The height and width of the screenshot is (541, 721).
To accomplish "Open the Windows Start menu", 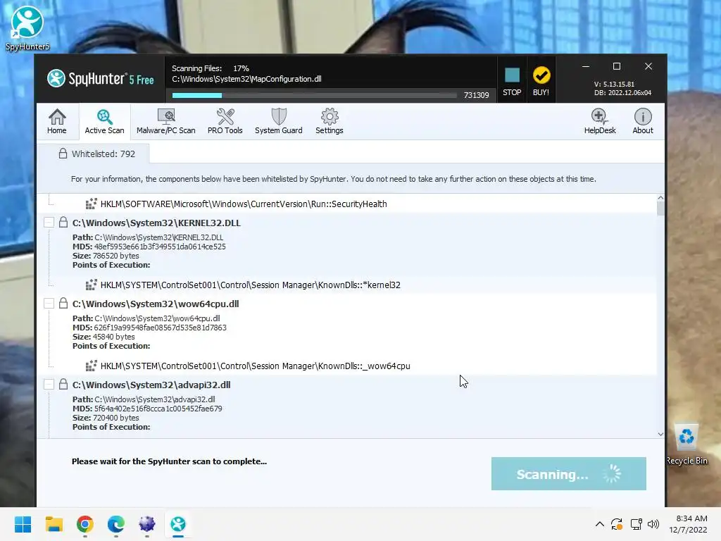I will coord(23,524).
